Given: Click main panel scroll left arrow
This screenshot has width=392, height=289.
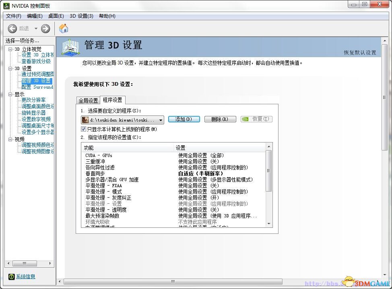Looking at the screenshot, I should [x=60, y=282].
